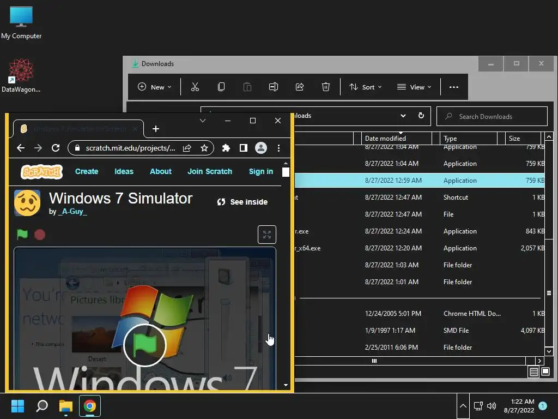
Task: Click the project author avatar image
Action: click(x=27, y=203)
